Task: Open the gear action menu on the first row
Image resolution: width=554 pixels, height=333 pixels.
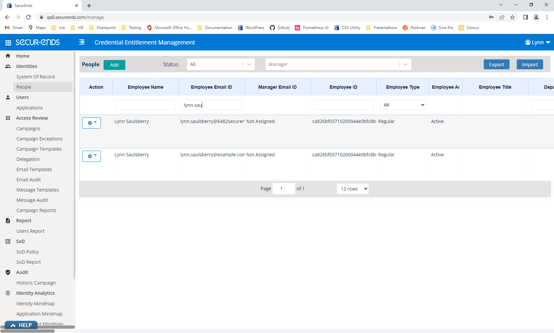Action: click(91, 123)
